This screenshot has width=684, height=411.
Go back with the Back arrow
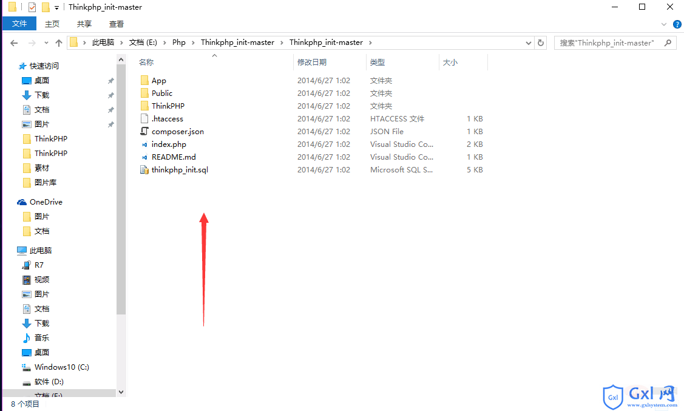click(14, 42)
